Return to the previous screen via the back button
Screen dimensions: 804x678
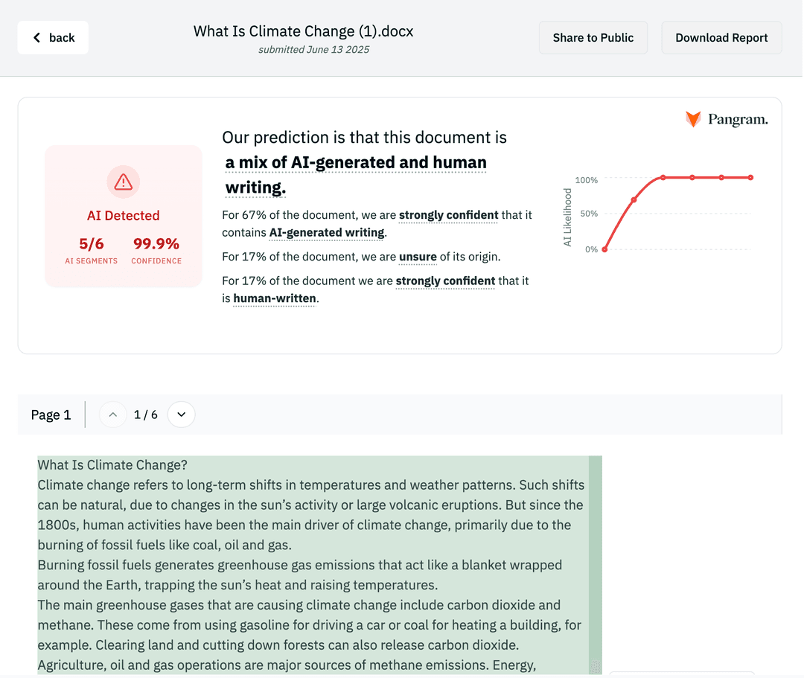coord(52,37)
